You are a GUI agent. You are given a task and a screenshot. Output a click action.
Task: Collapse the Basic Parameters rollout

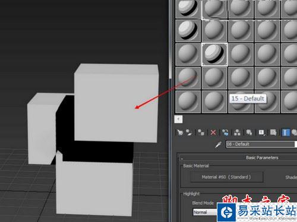coord(182,158)
